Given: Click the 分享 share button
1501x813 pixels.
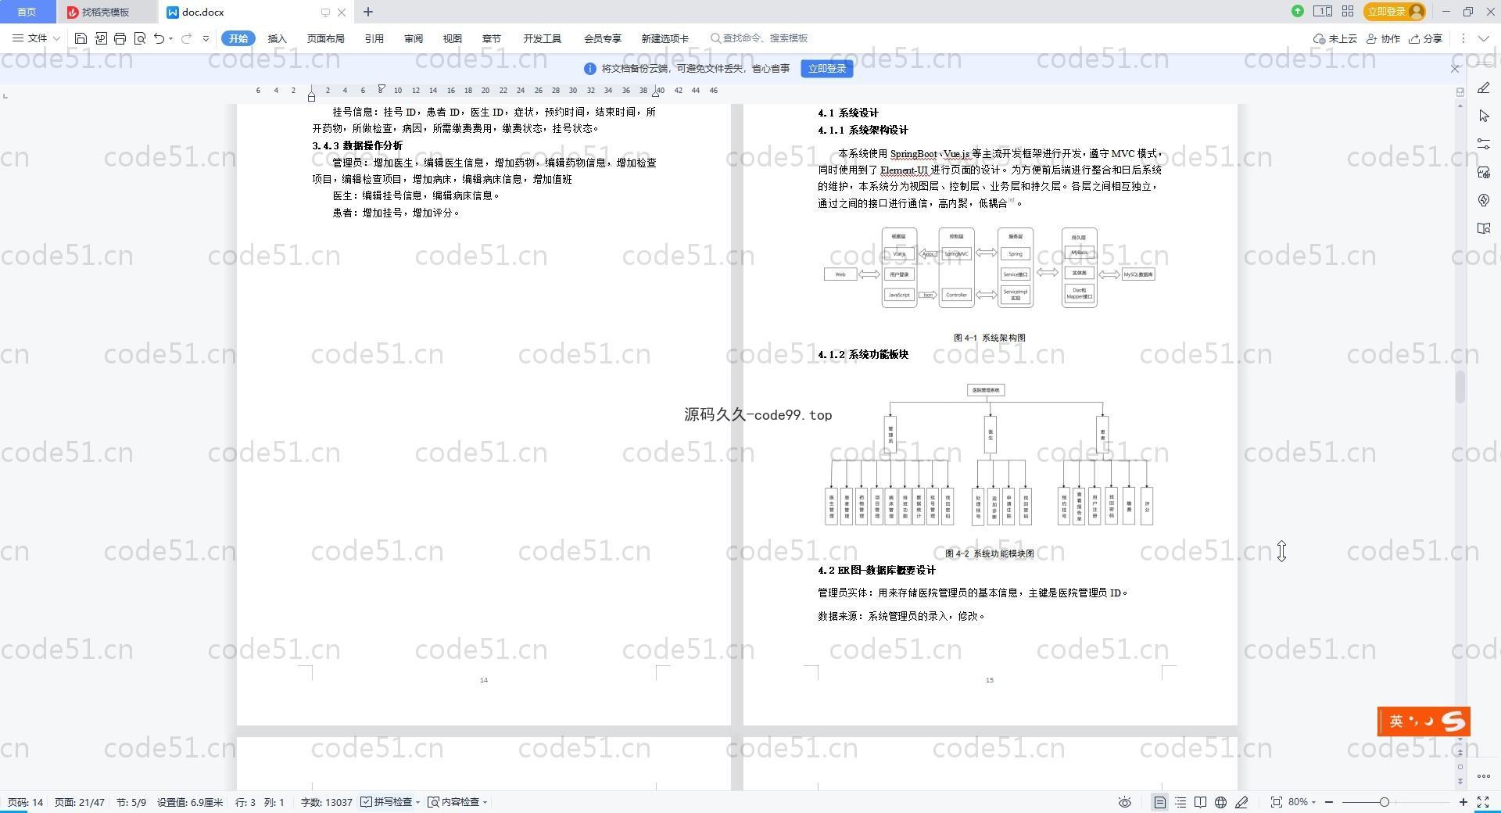Looking at the screenshot, I should click(x=1425, y=38).
